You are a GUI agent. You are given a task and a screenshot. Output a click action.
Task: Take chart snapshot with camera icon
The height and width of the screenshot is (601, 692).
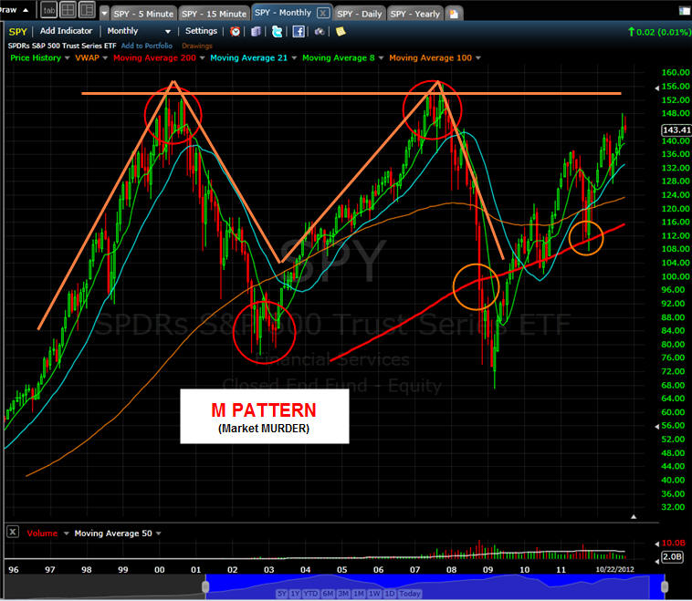point(320,31)
